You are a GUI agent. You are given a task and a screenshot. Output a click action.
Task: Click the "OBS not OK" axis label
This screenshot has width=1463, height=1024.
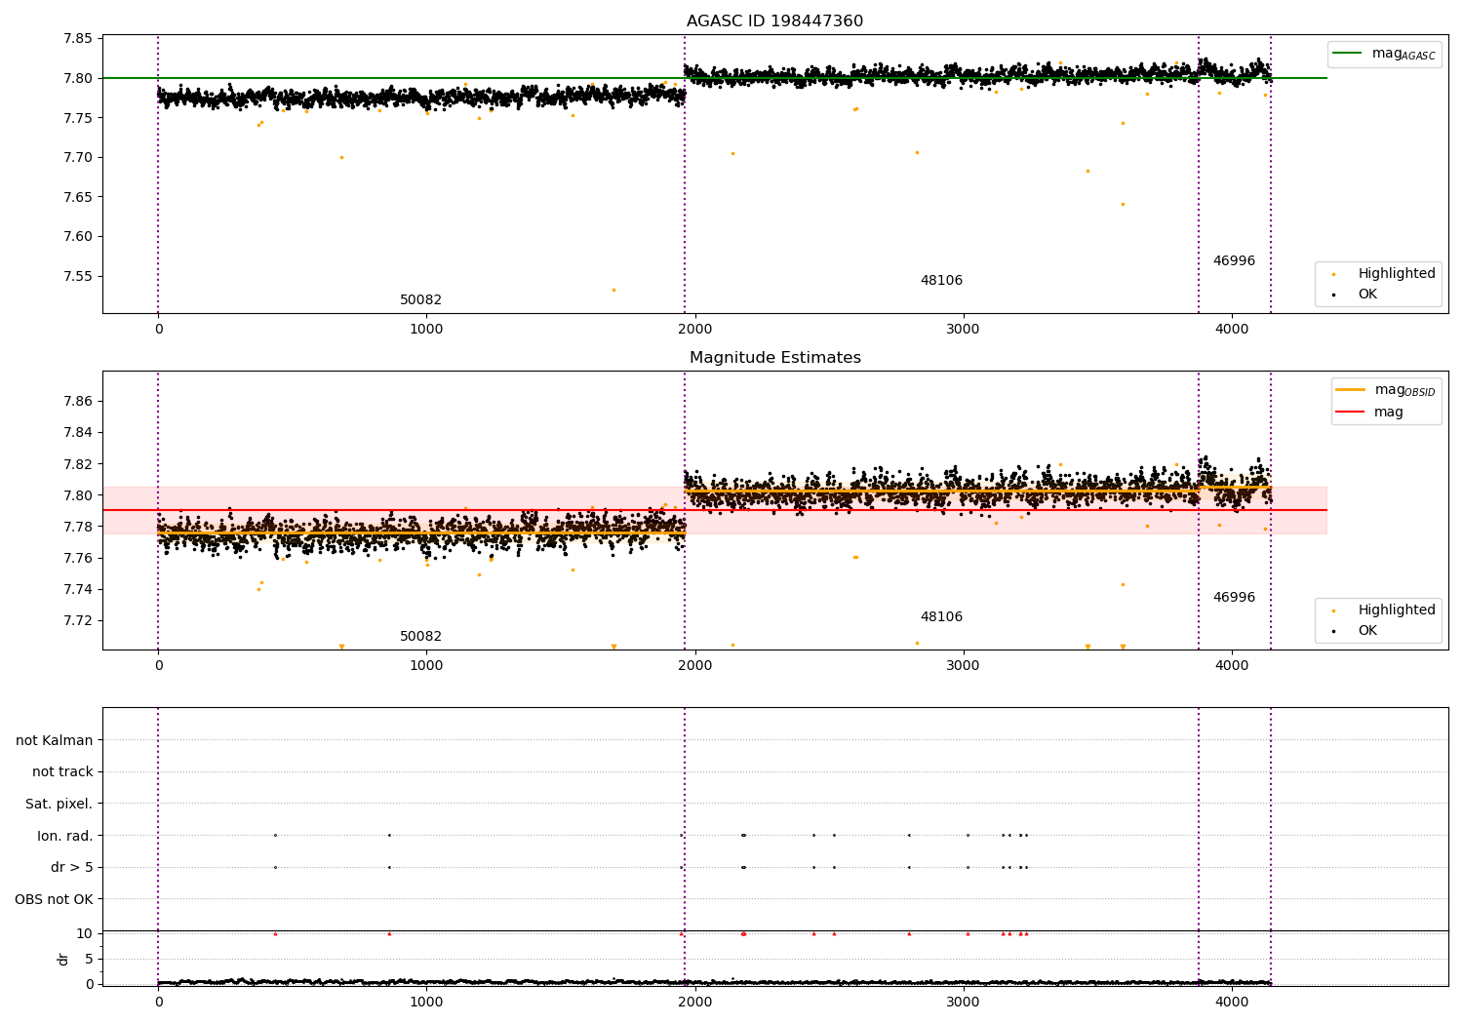(x=54, y=900)
